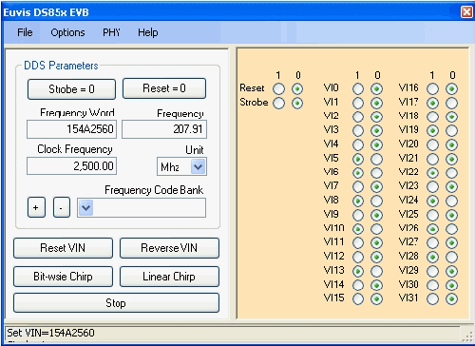The height and width of the screenshot is (346, 475).
Task: Set VI10 radio to 0
Action: point(376,229)
